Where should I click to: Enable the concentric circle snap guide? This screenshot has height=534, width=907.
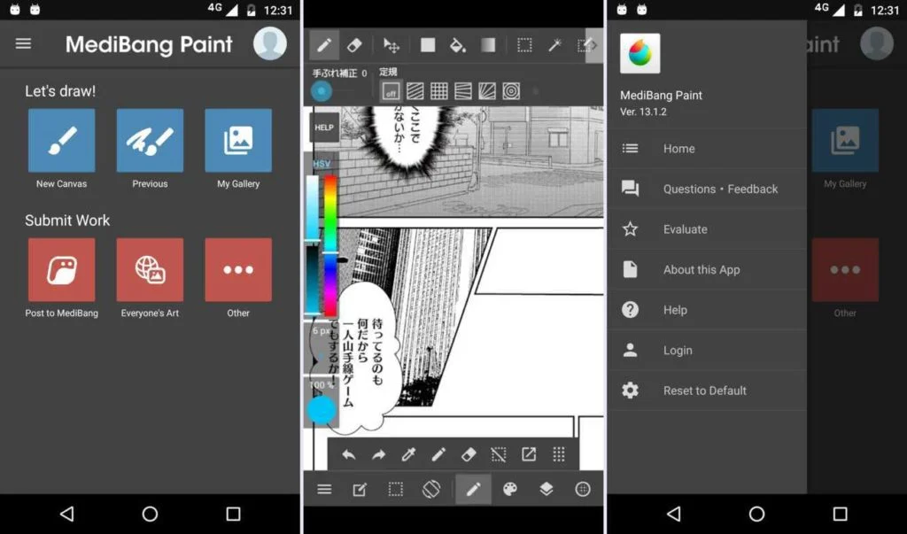[x=511, y=90]
